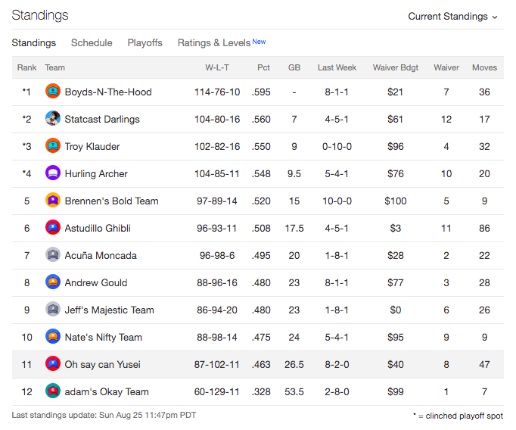
Task: Open Statcast Darlings team avatar photo
Action: [x=53, y=119]
